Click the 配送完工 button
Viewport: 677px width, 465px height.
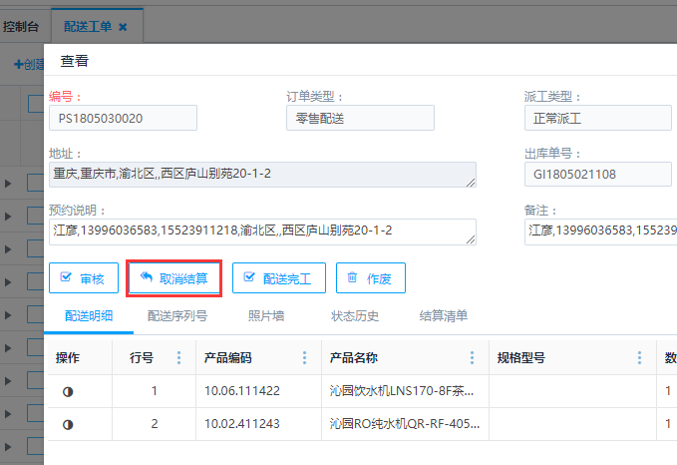[278, 278]
